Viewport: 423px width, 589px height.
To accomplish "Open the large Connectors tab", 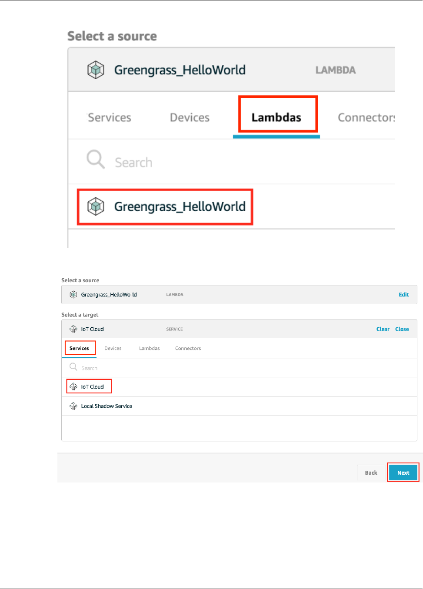I will click(366, 117).
